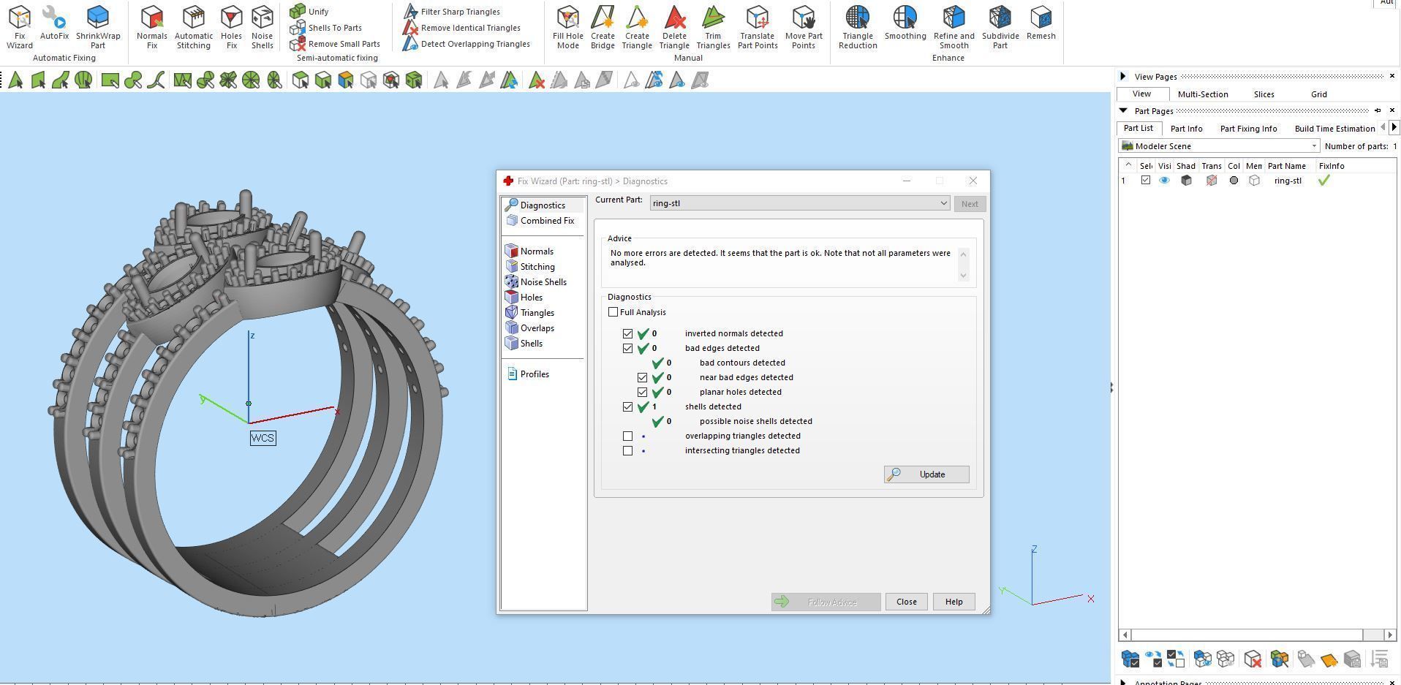Enable the Full Analysis checkbox

tap(613, 312)
